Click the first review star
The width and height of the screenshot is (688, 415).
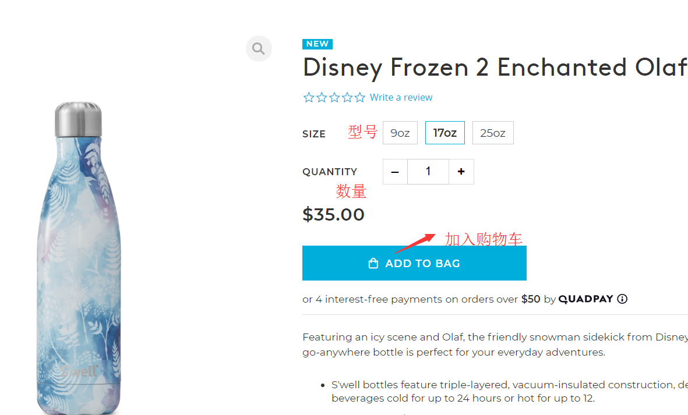(309, 98)
